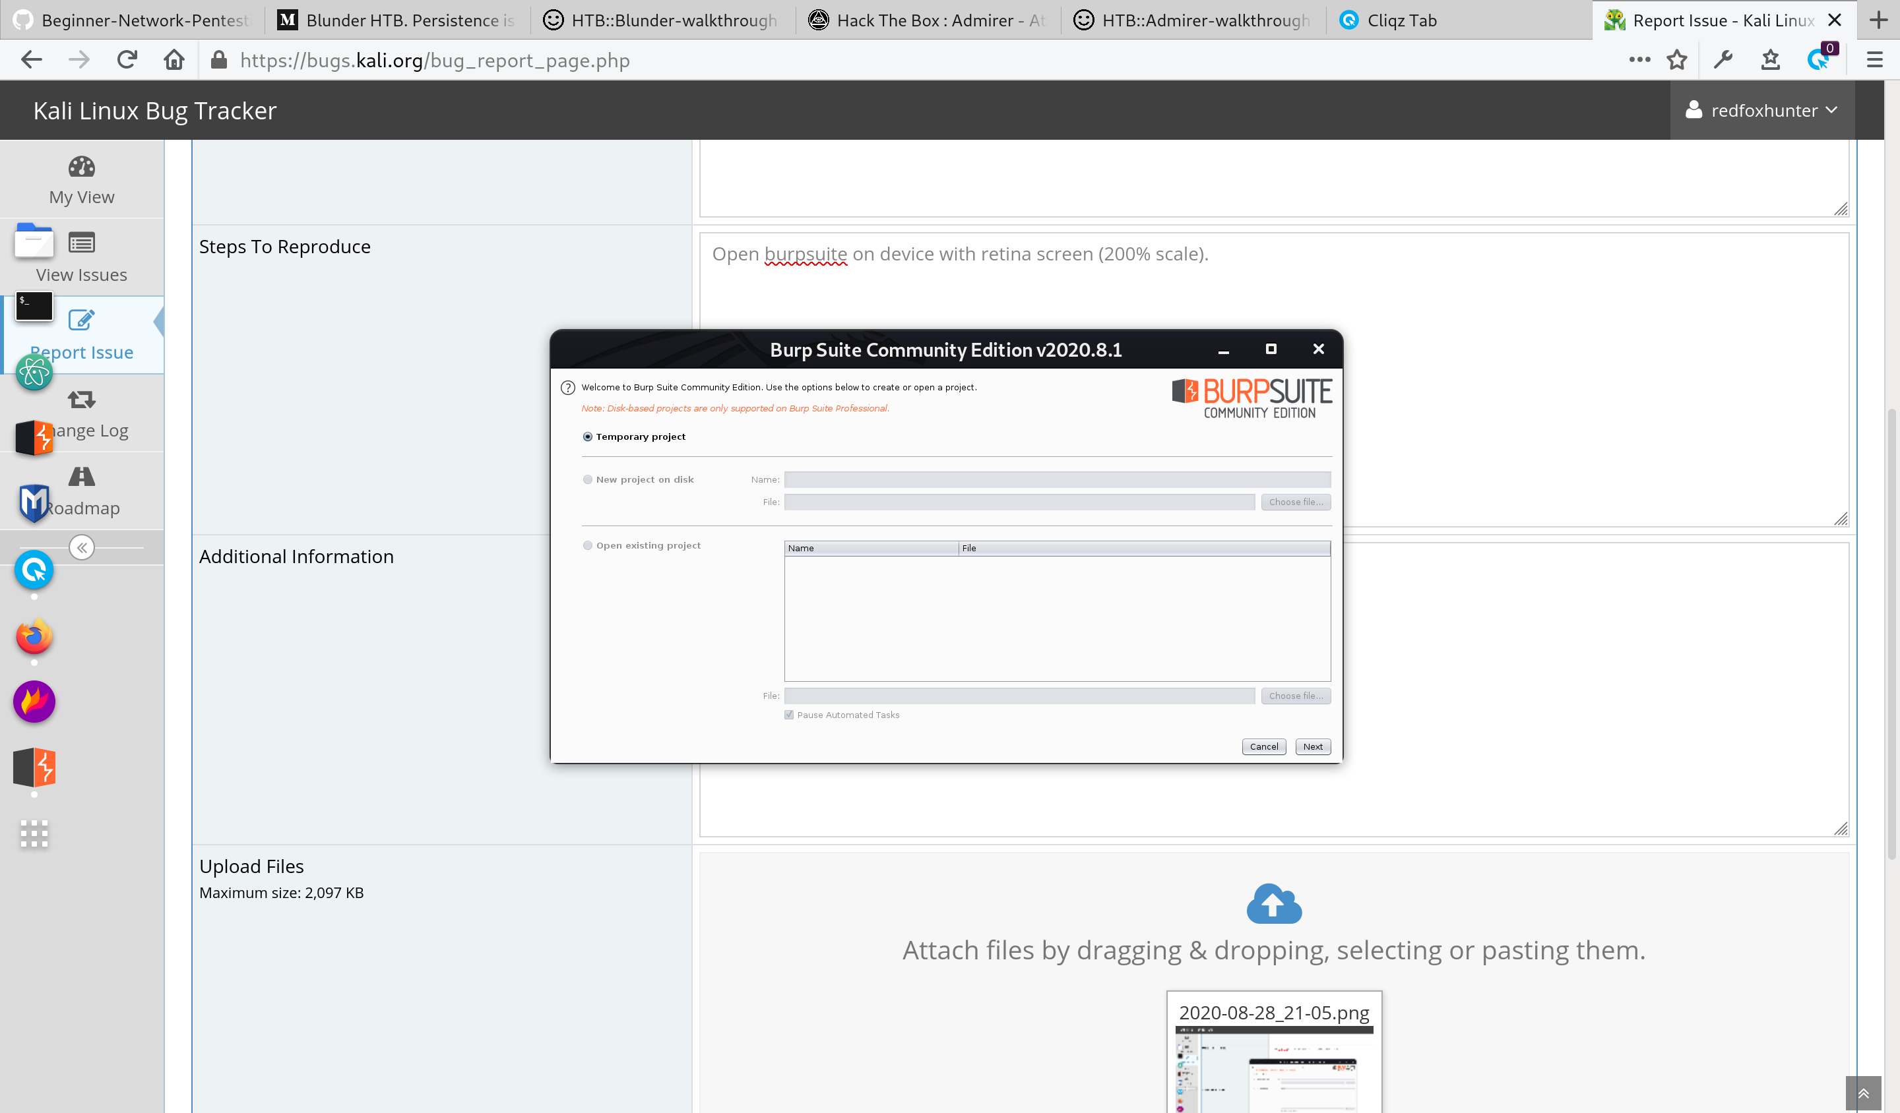Viewport: 1900px width, 1113px height.
Task: Open the browser hamburger menu
Action: point(1875,59)
